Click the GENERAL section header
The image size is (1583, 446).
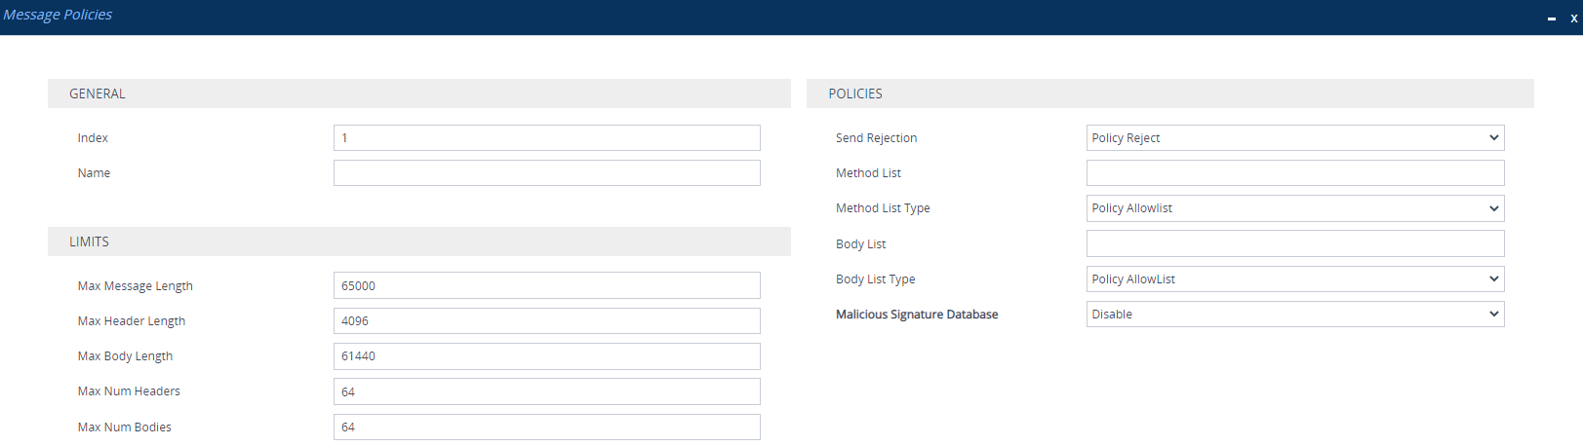click(98, 93)
